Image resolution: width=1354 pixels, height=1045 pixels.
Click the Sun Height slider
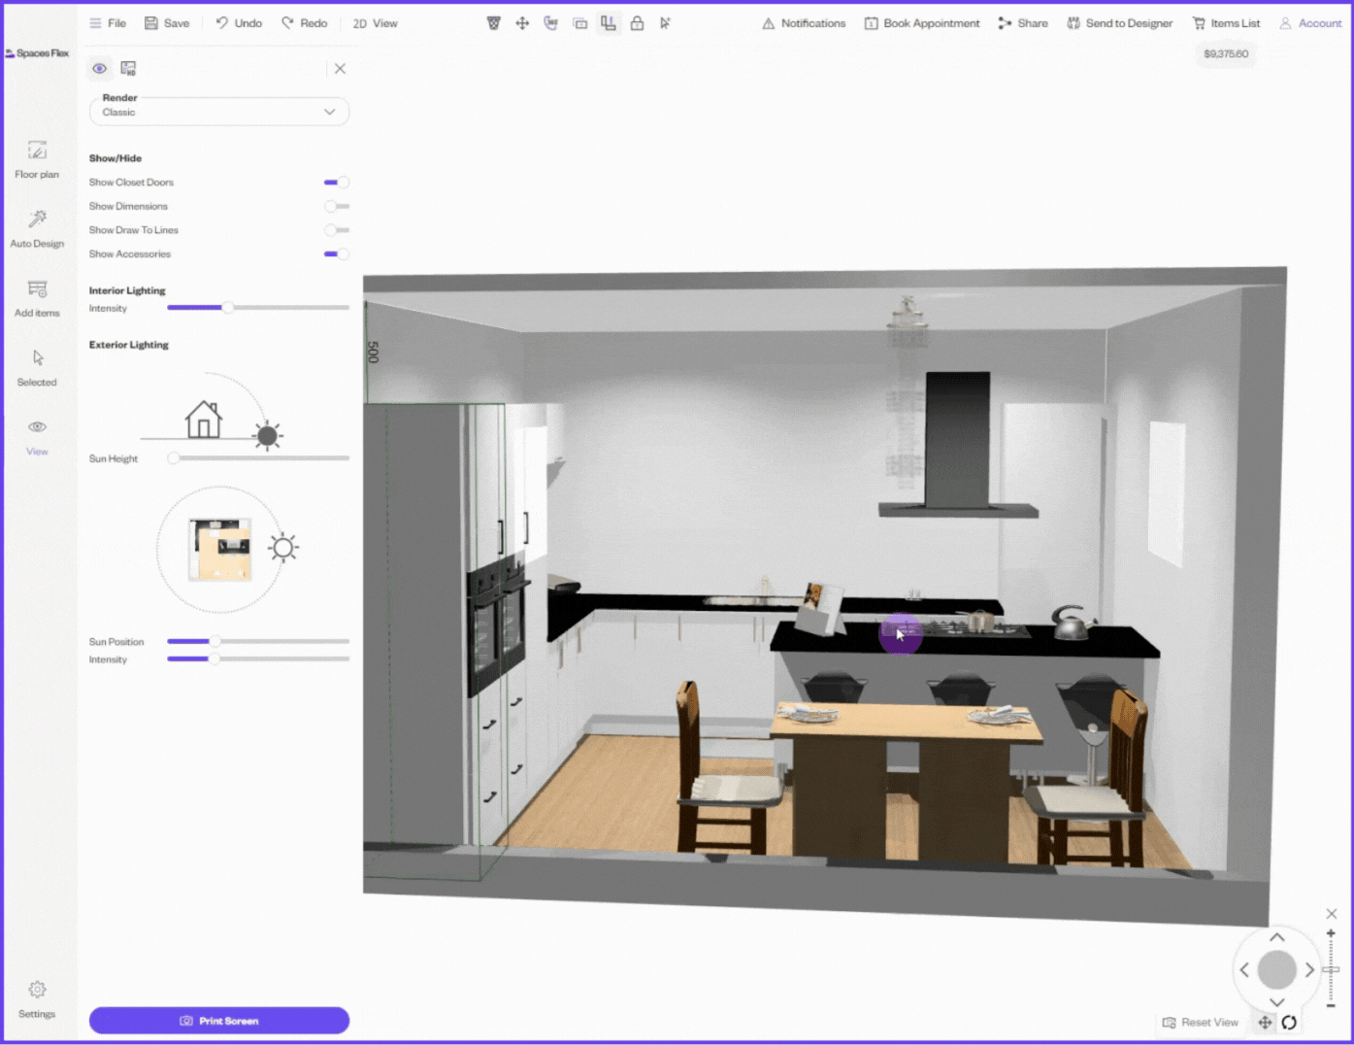[258, 458]
